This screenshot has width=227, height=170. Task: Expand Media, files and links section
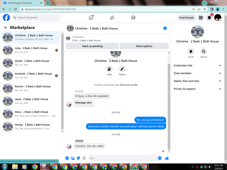tap(197, 81)
